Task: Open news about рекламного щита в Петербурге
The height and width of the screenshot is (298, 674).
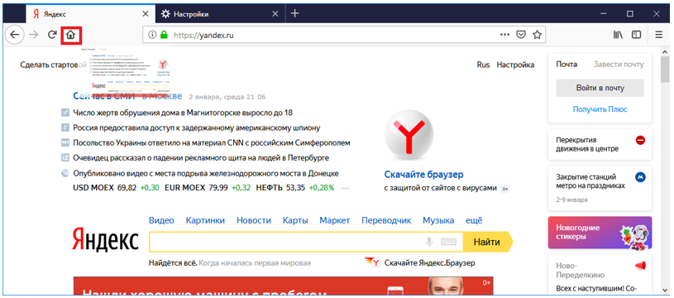Action: tap(201, 158)
